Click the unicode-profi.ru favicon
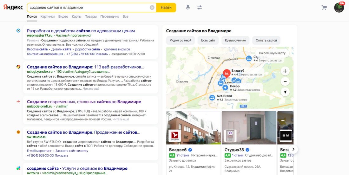This screenshot has height=175, width=349. (x=18, y=102)
